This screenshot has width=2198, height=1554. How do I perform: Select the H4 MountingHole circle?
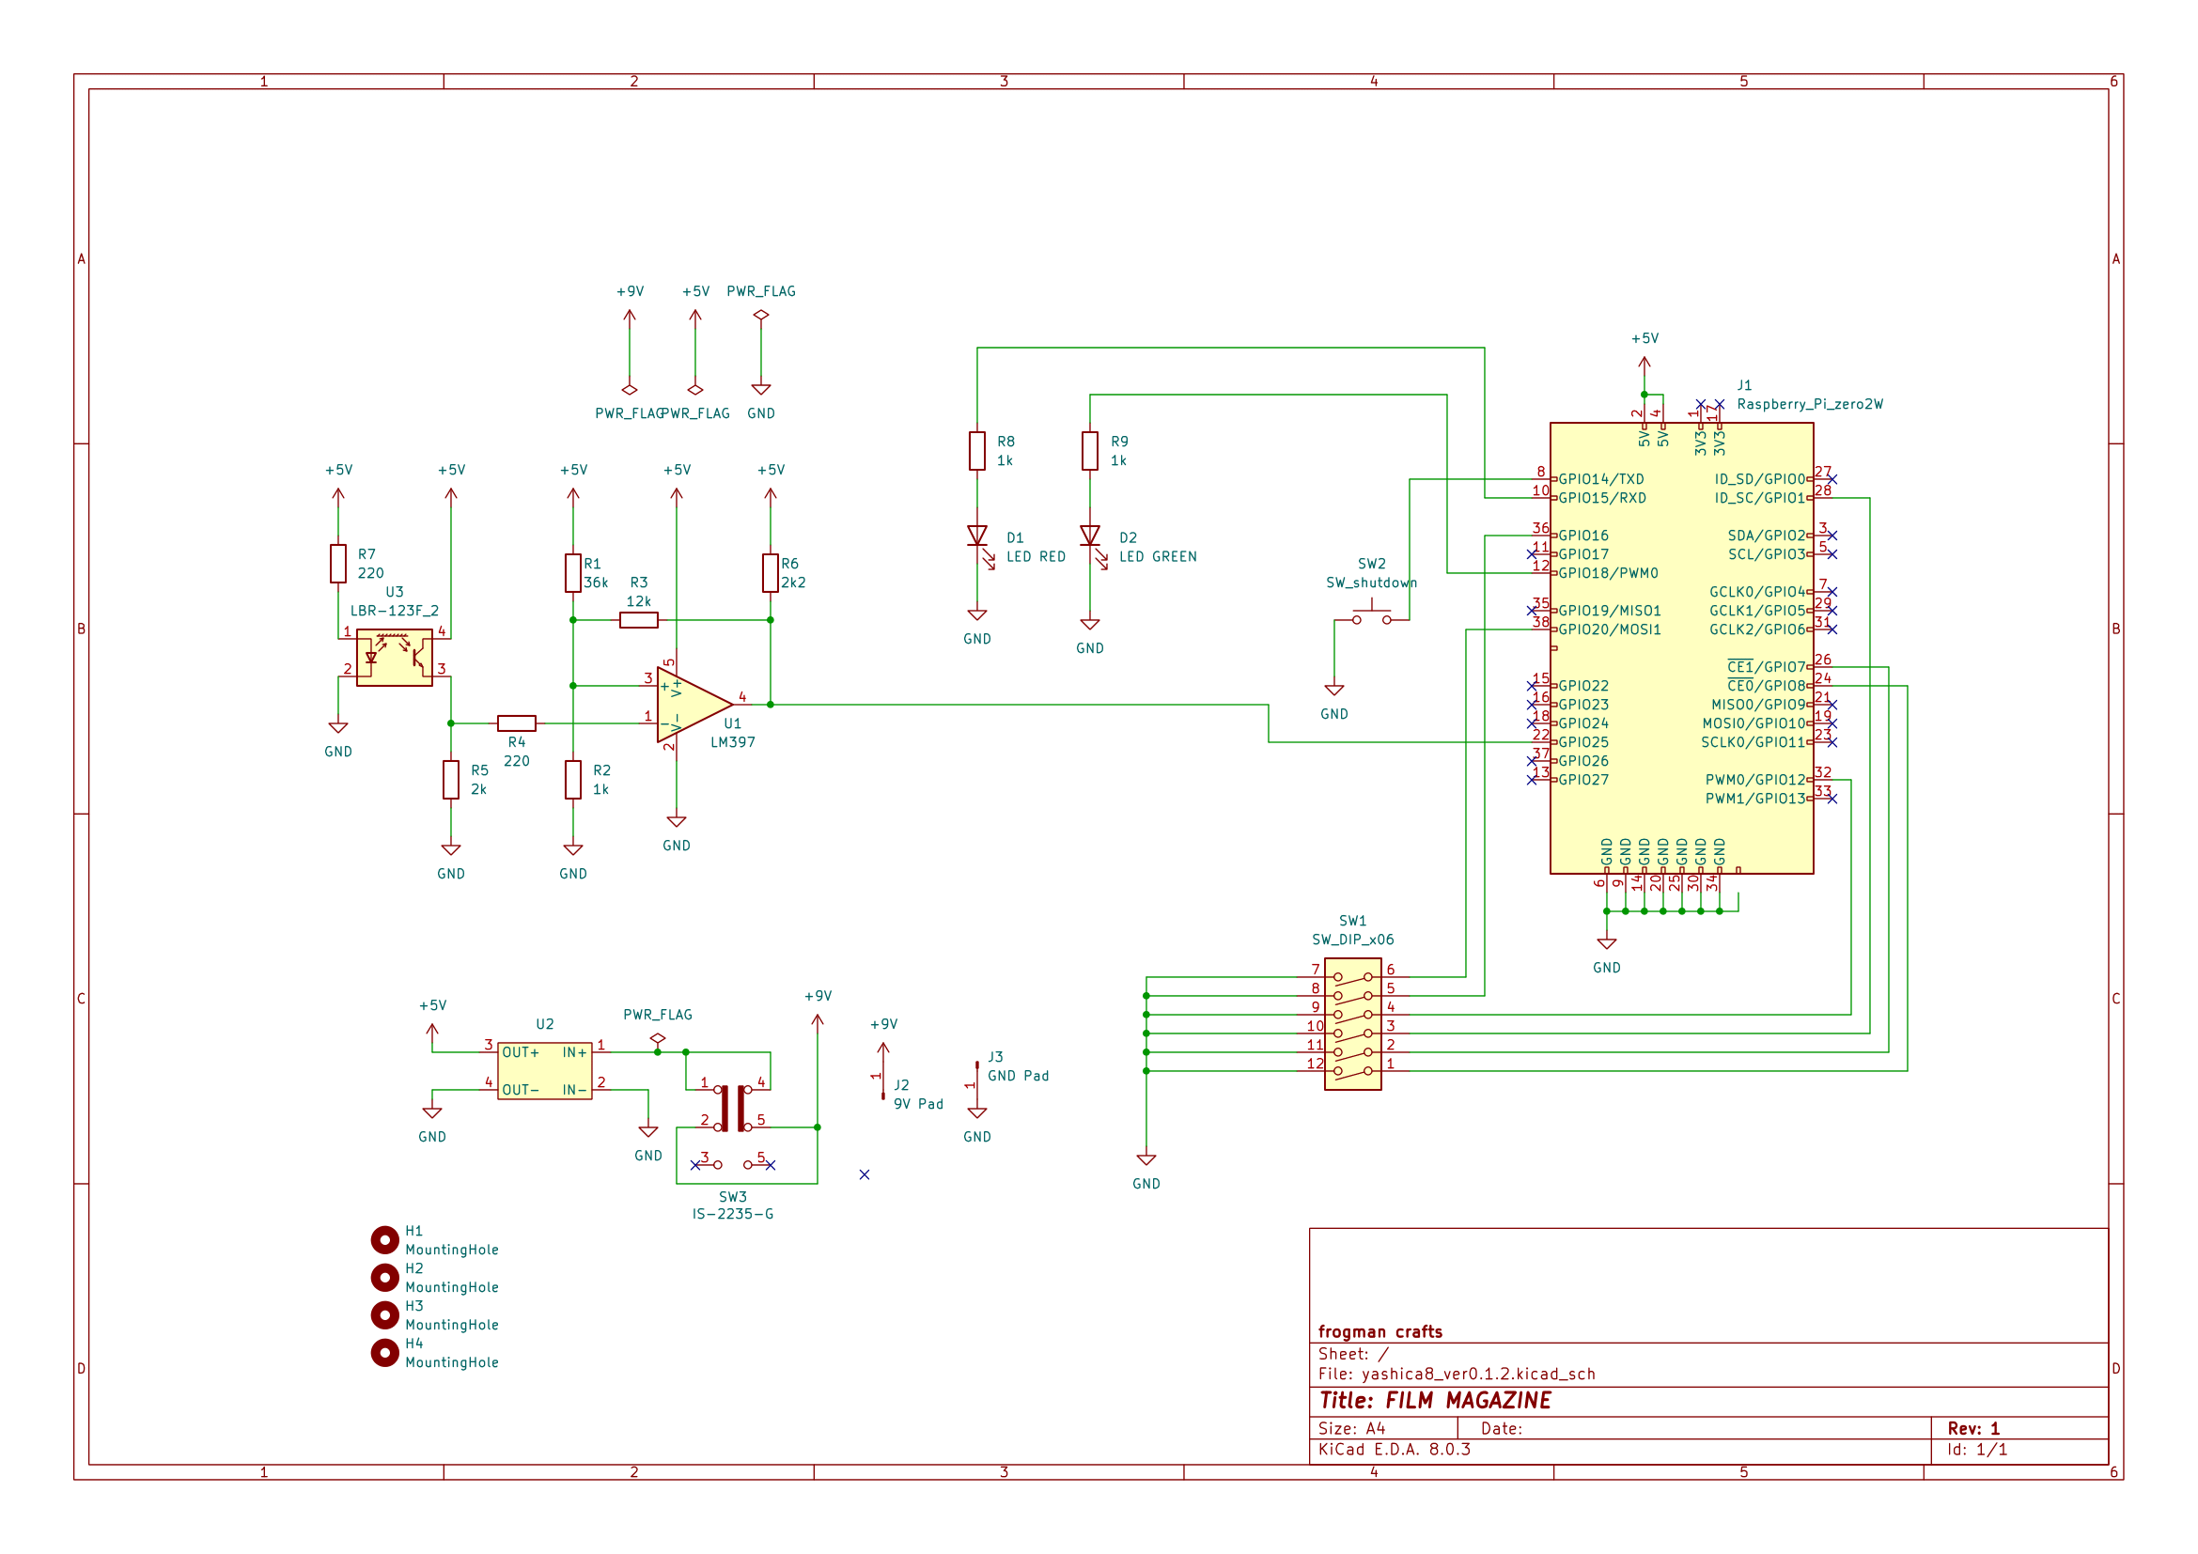[x=385, y=1352]
